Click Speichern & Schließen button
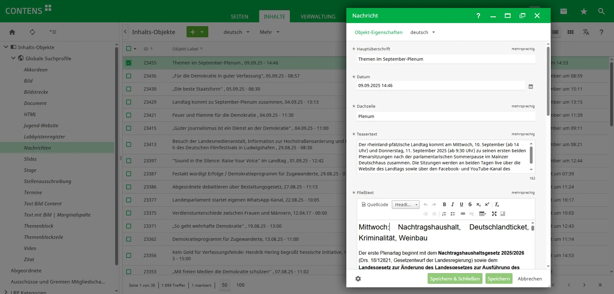 [454, 279]
